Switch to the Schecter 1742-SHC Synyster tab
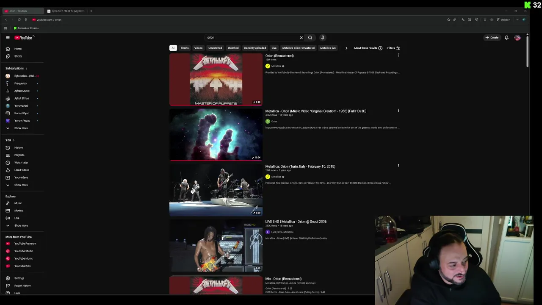This screenshot has width=542, height=305. pos(66,11)
